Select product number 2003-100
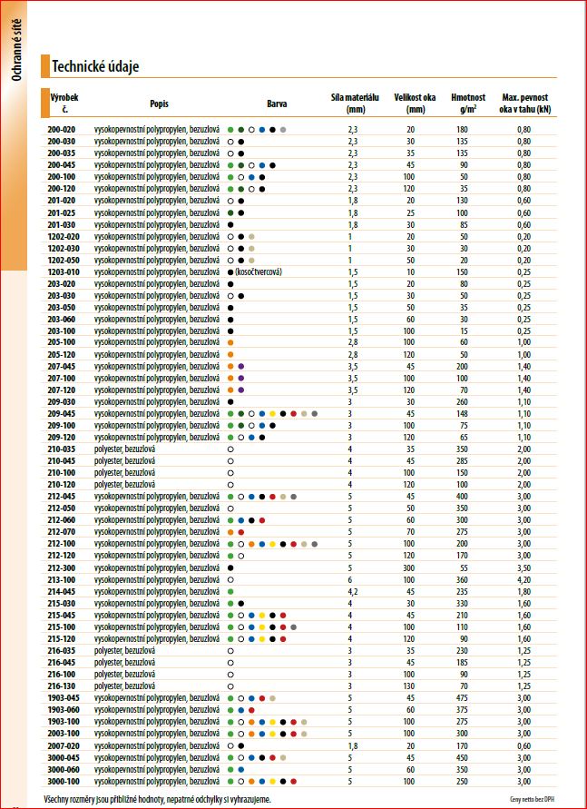 (x=64, y=733)
